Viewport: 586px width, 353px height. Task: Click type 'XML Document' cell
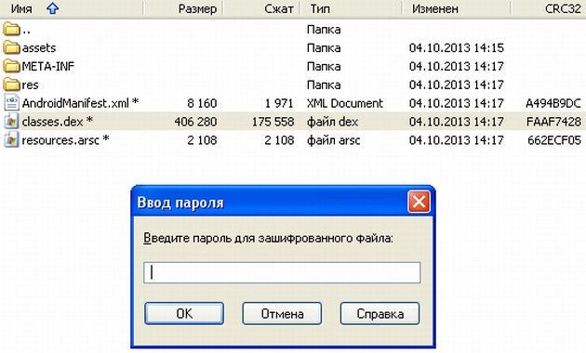tap(345, 103)
